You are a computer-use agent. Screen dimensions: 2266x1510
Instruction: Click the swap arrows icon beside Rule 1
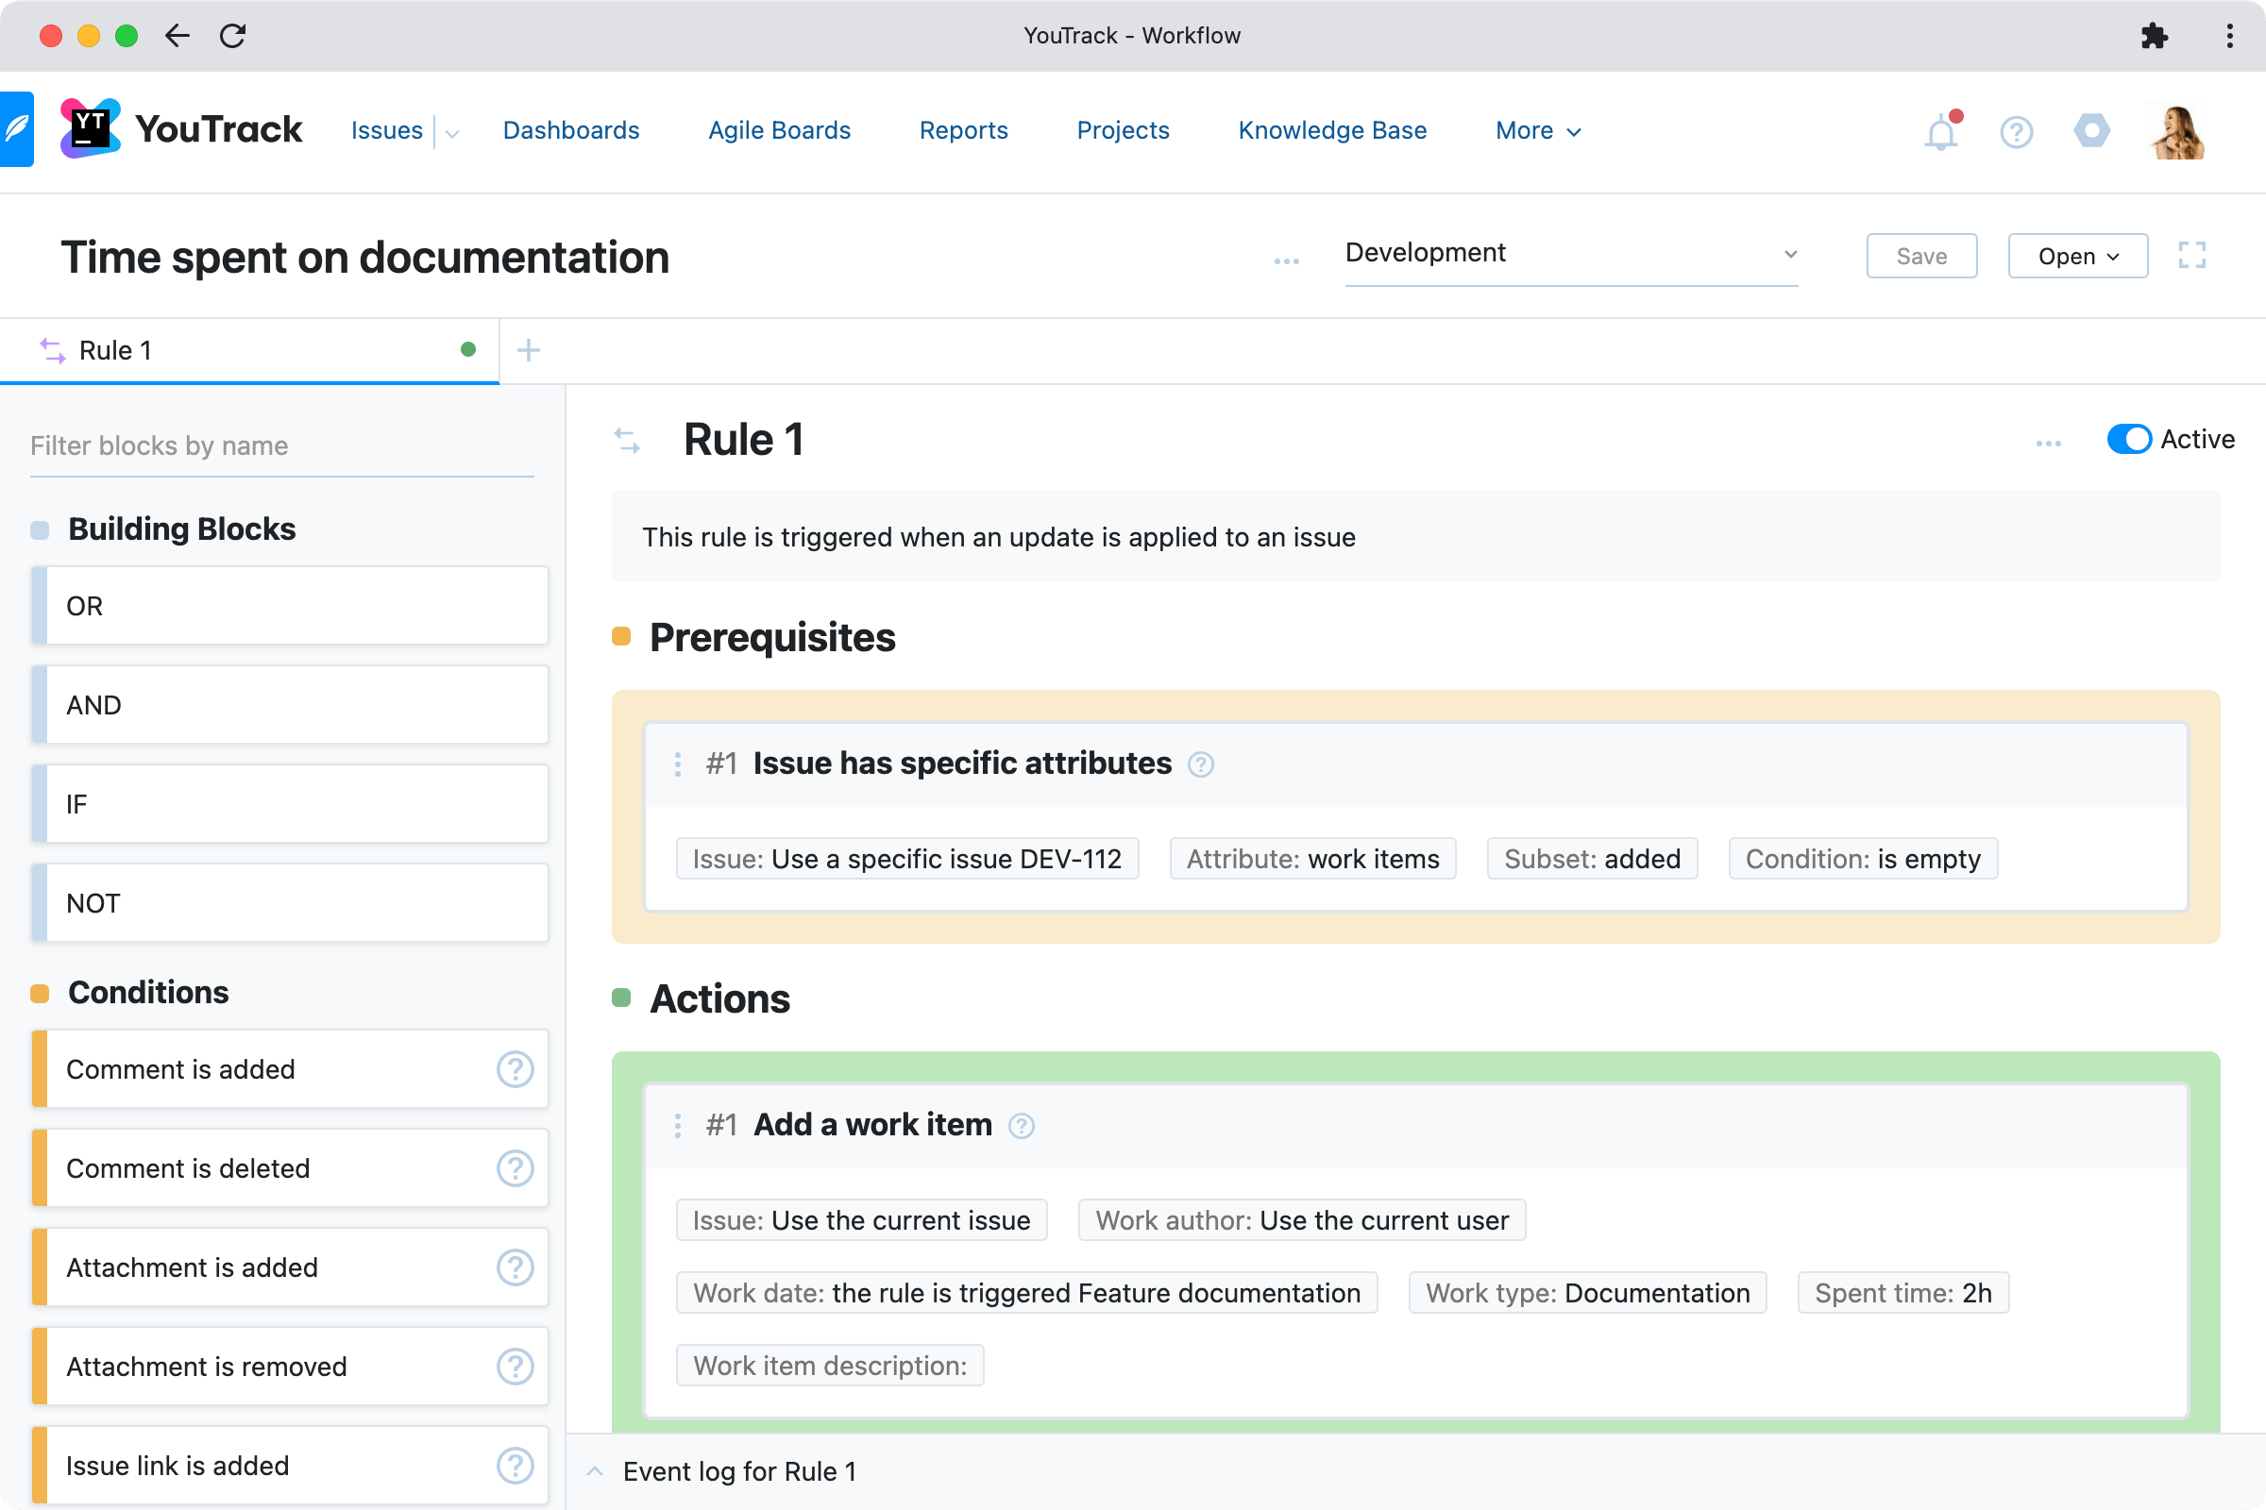click(x=627, y=440)
